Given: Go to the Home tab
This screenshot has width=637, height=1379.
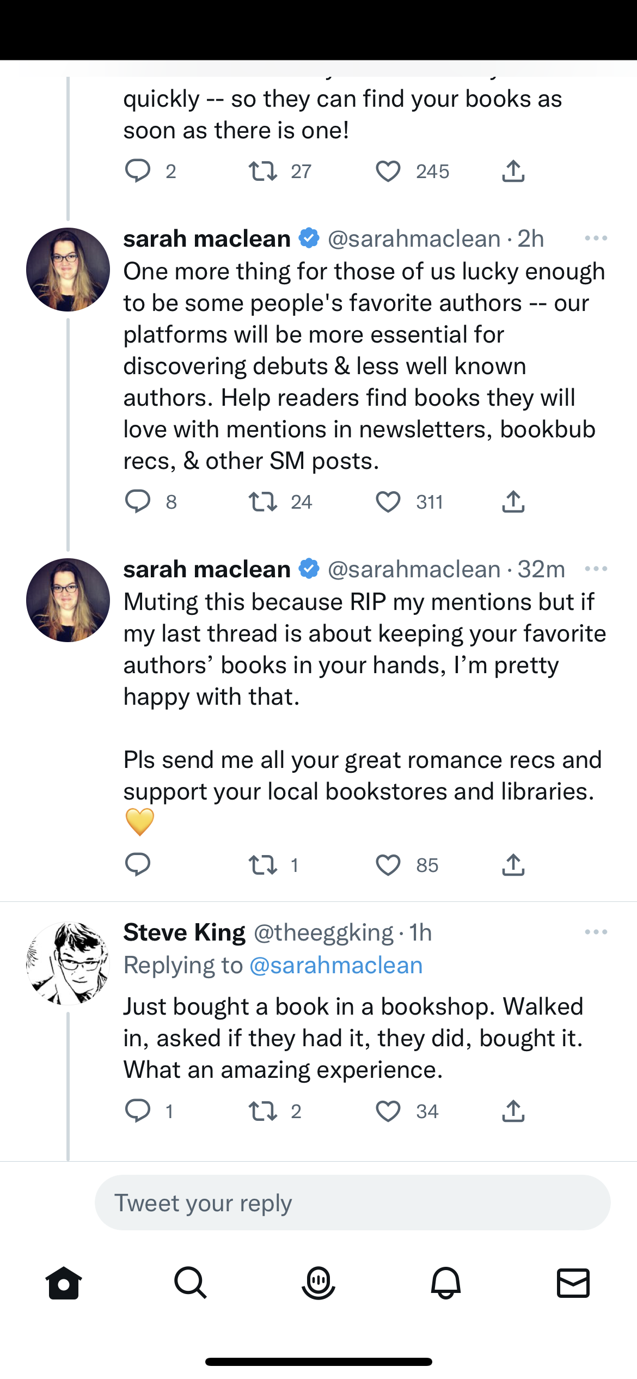Looking at the screenshot, I should click(64, 1283).
